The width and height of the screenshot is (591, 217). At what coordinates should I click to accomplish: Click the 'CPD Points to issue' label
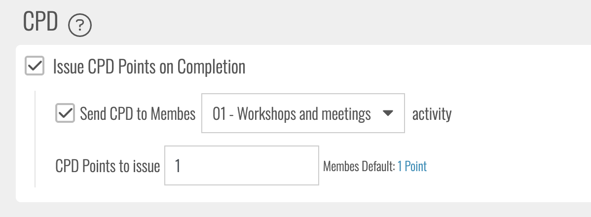click(108, 166)
